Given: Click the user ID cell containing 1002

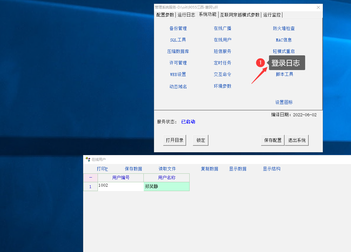Looking at the screenshot, I should pyautogui.click(x=121, y=186).
